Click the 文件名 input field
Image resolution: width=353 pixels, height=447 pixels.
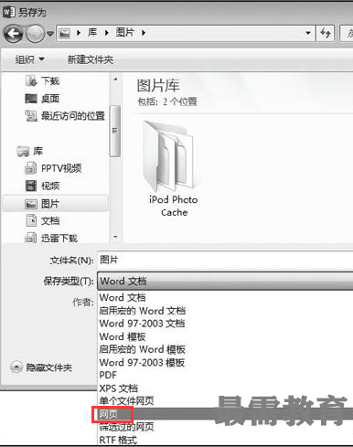click(225, 260)
